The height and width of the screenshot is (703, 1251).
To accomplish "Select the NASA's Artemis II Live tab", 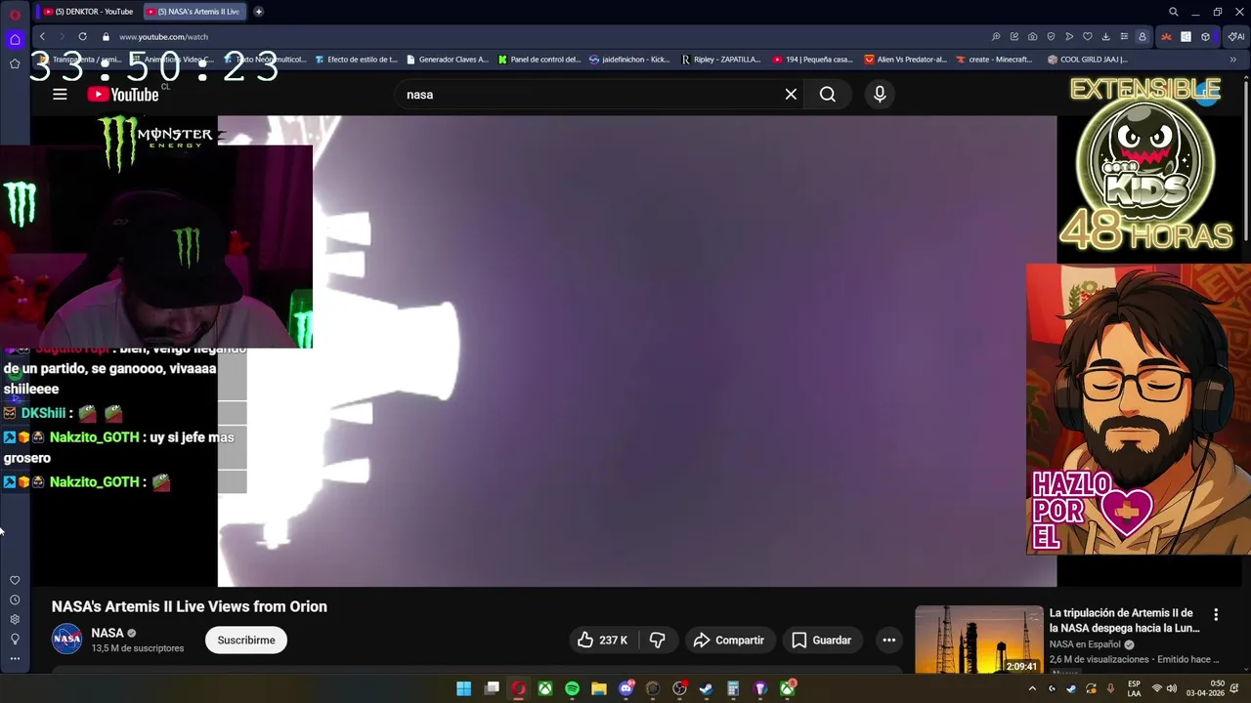I will [x=194, y=12].
